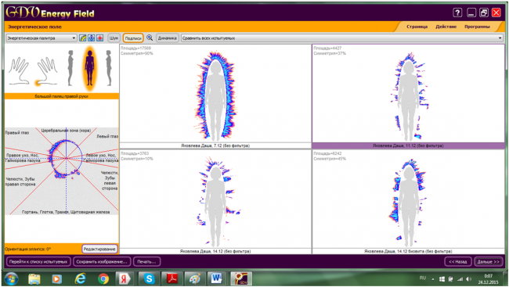Click the RU language indicator in tray
Image resolution: width=509 pixels, height=287 pixels.
point(423,278)
